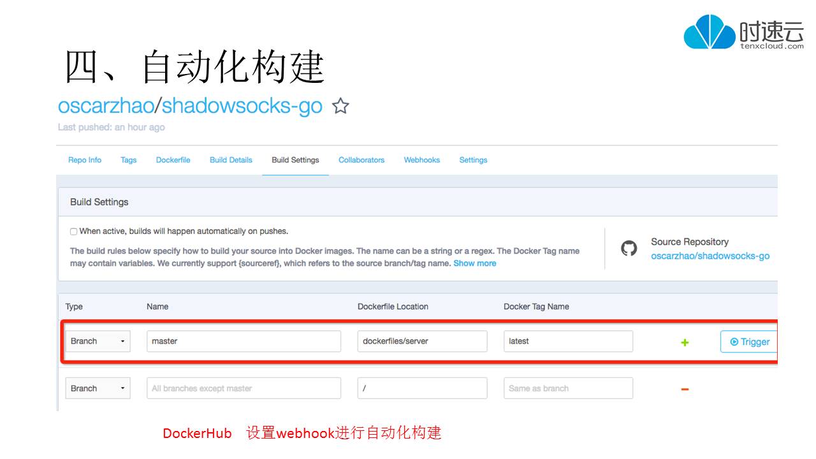Click the Build Settings panel heading
This screenshot has height=459, width=816.
pos(99,202)
